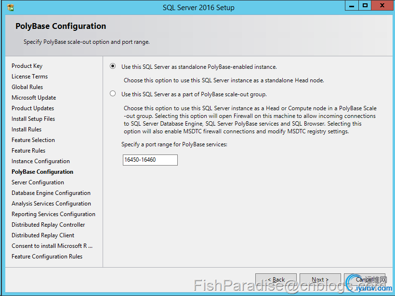Go to the Microsoft Update step

point(34,98)
